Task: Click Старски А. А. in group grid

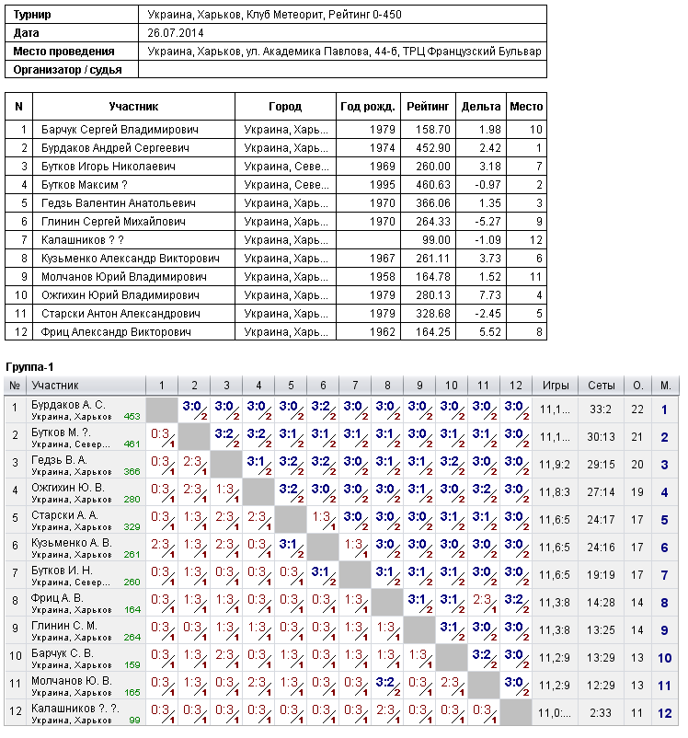Action: (64, 515)
